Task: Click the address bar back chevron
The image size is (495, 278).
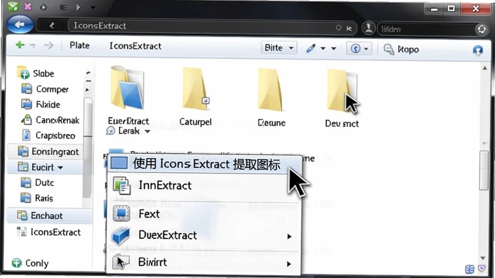Action: point(52,25)
